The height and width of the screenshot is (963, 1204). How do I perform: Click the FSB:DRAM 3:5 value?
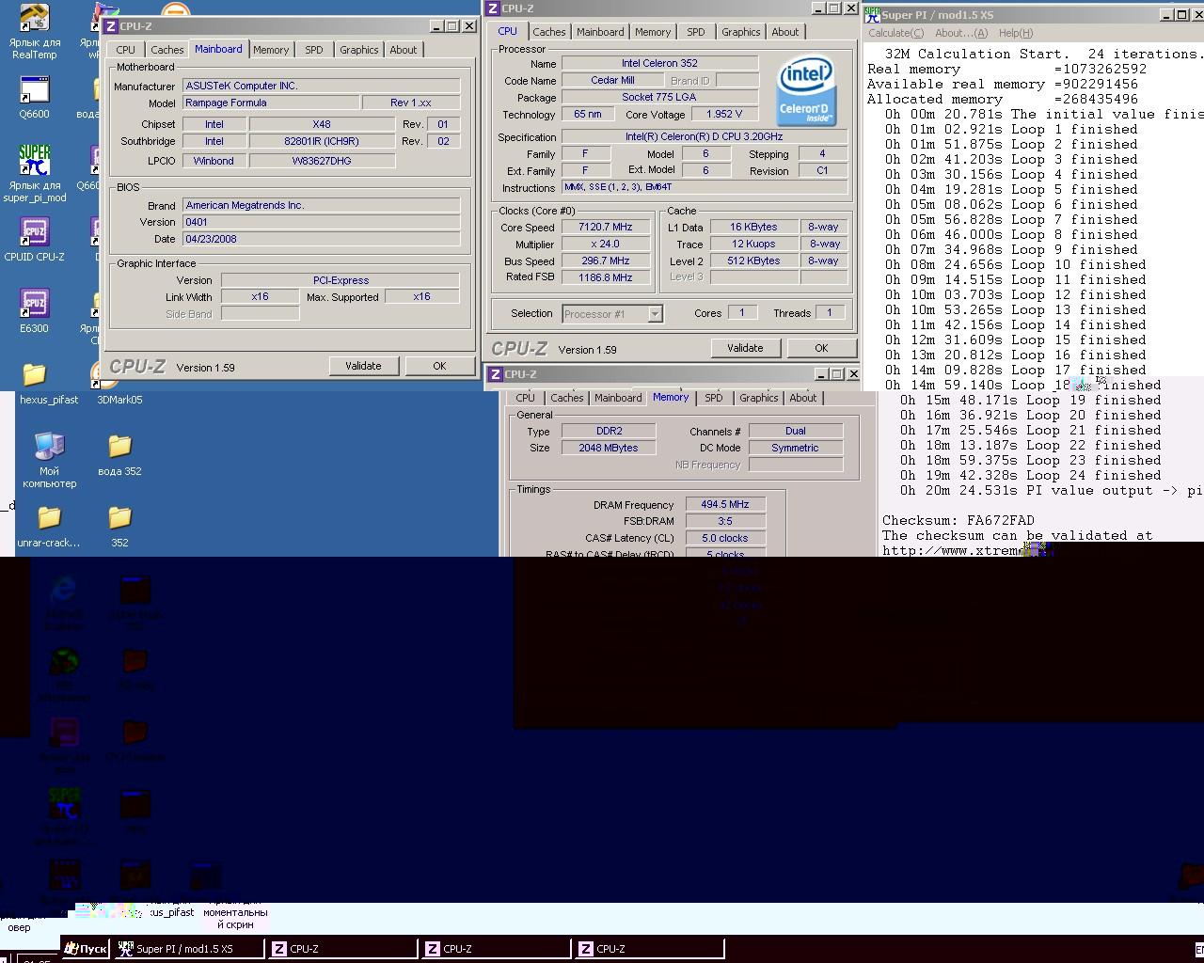pyautogui.click(x=725, y=521)
